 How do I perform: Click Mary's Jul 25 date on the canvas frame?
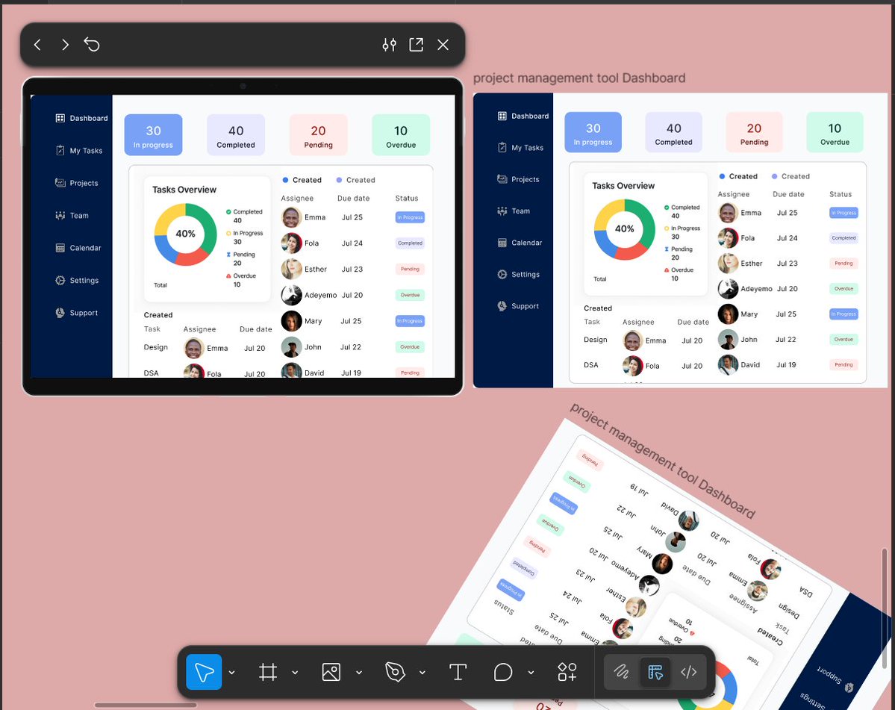coord(786,314)
